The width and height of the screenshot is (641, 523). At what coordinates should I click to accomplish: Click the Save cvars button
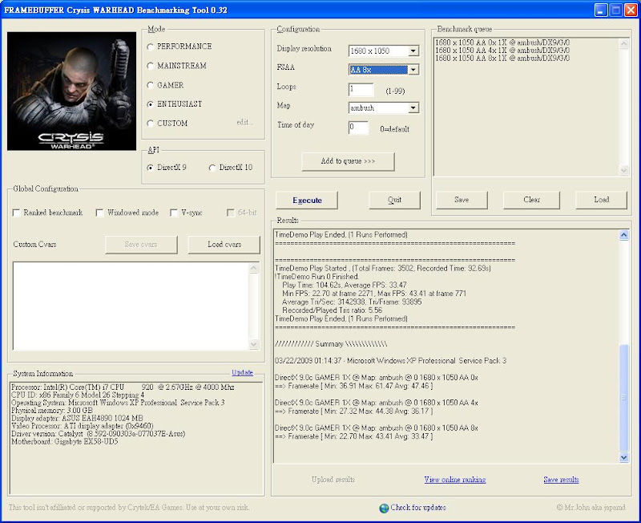[141, 245]
